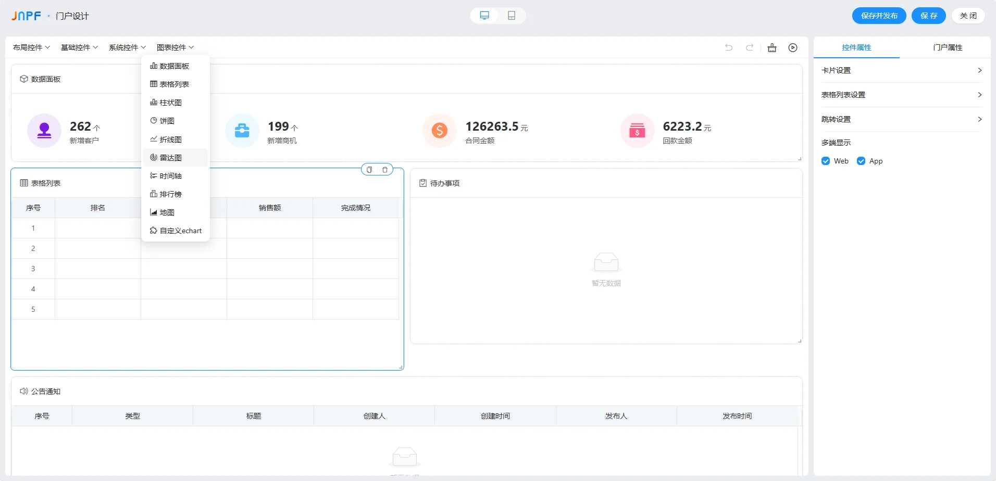
Task: Click the 标题 column header in 公告通知
Action: coord(254,416)
